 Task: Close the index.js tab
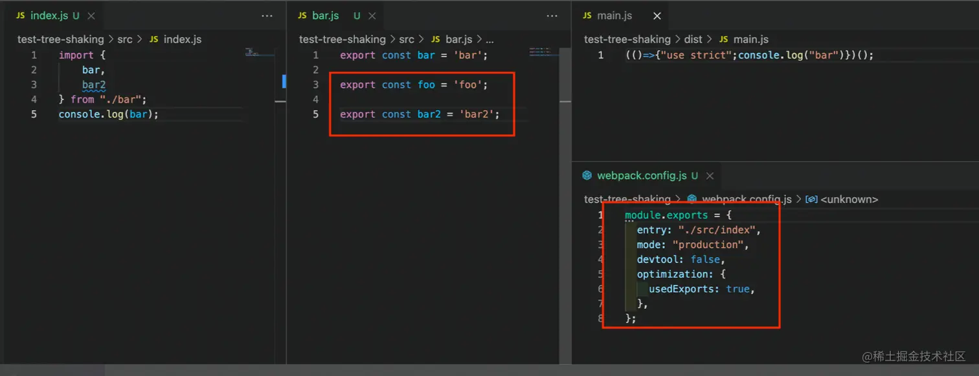(x=91, y=16)
